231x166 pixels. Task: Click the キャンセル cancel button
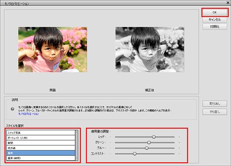pyautogui.click(x=215, y=20)
